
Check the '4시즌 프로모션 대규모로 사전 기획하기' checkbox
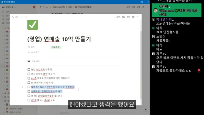[x=29, y=78]
